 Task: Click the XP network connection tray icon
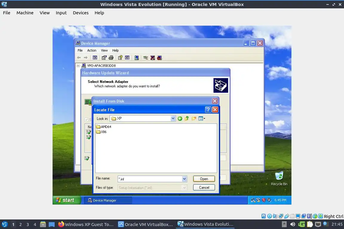pyautogui.click(x=253, y=200)
